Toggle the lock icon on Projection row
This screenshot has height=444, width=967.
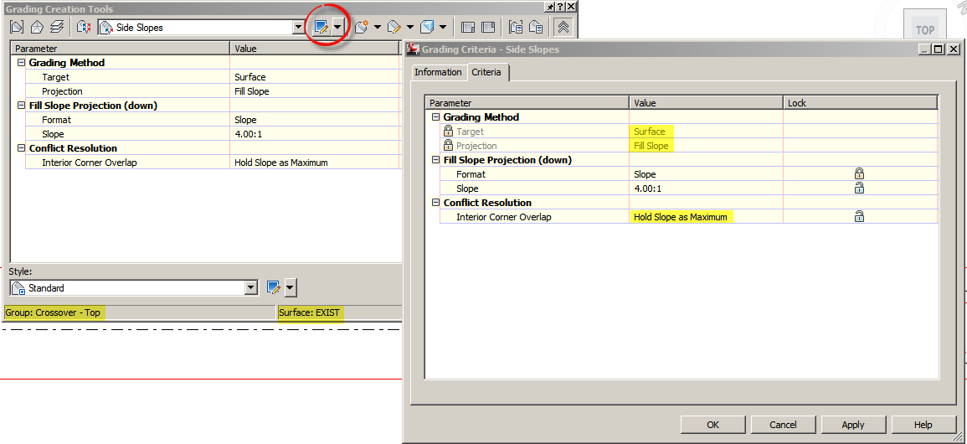point(449,146)
